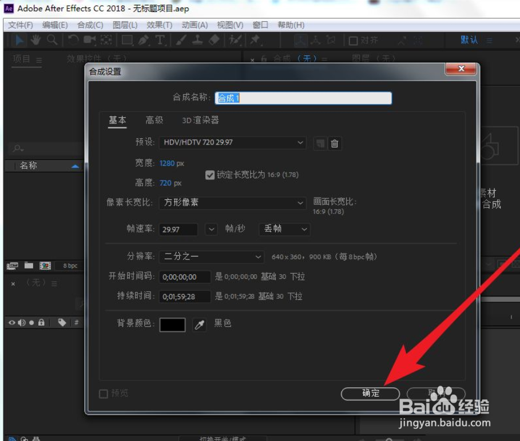Open the 效果(T) menu

[x=160, y=25]
